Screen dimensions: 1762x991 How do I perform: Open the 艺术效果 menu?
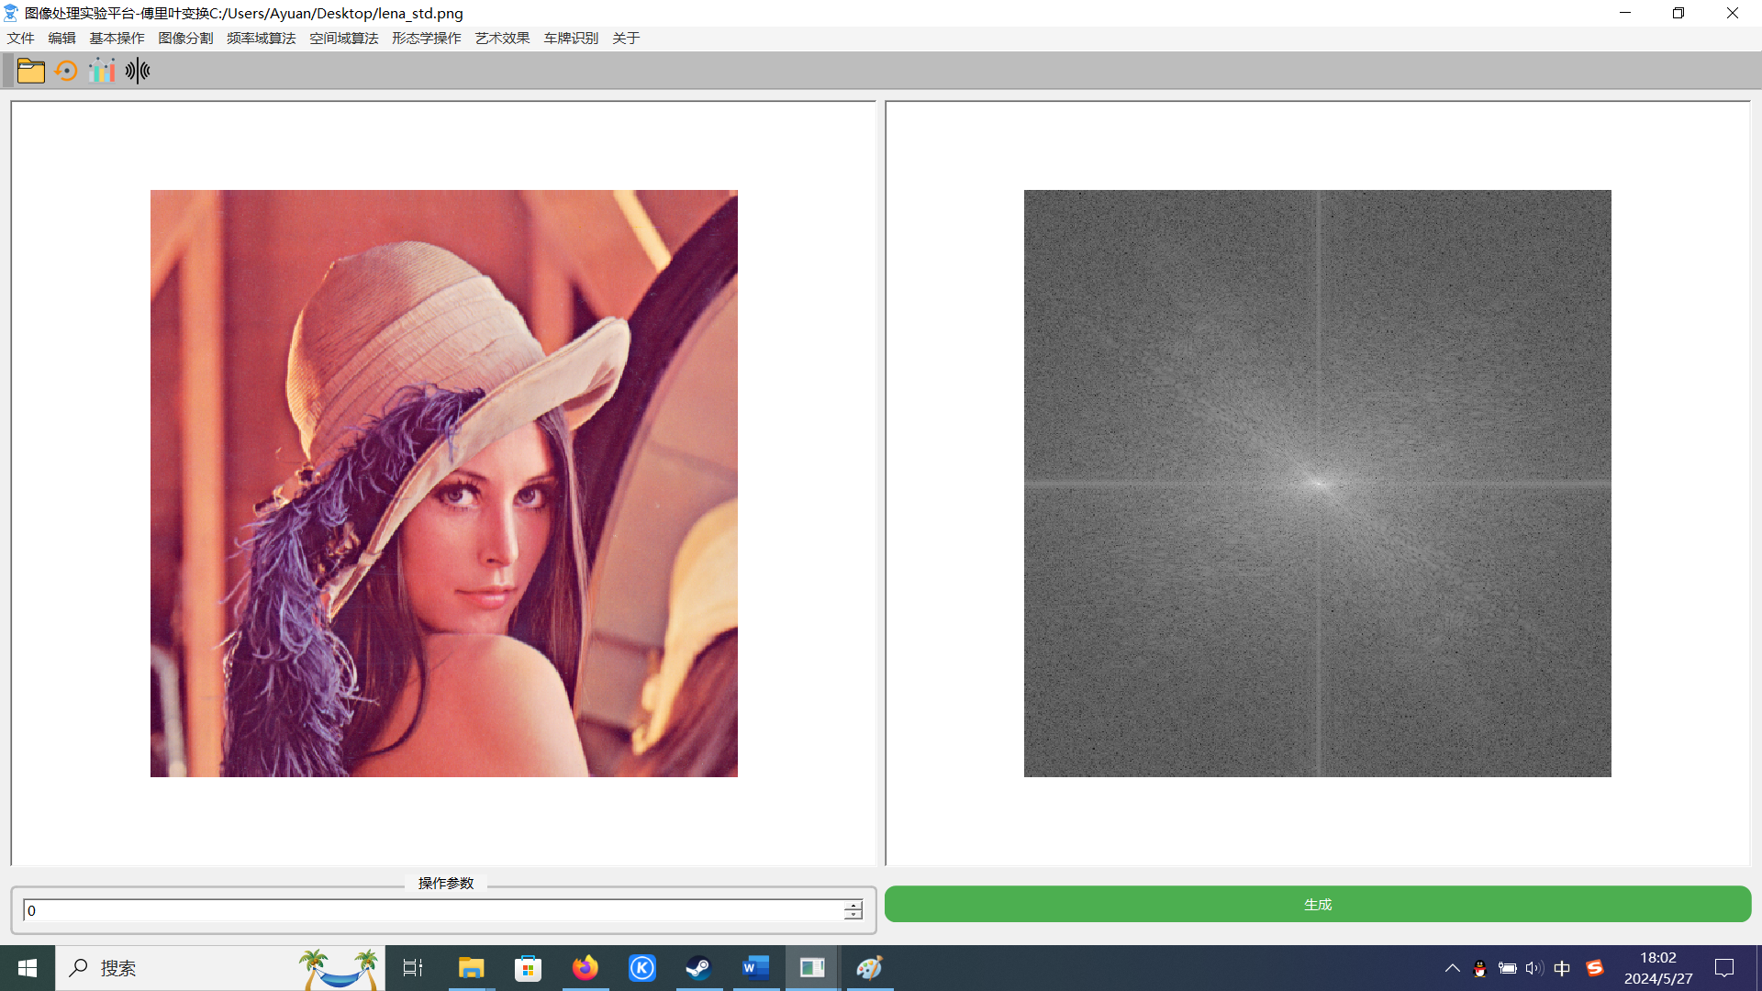click(x=502, y=38)
